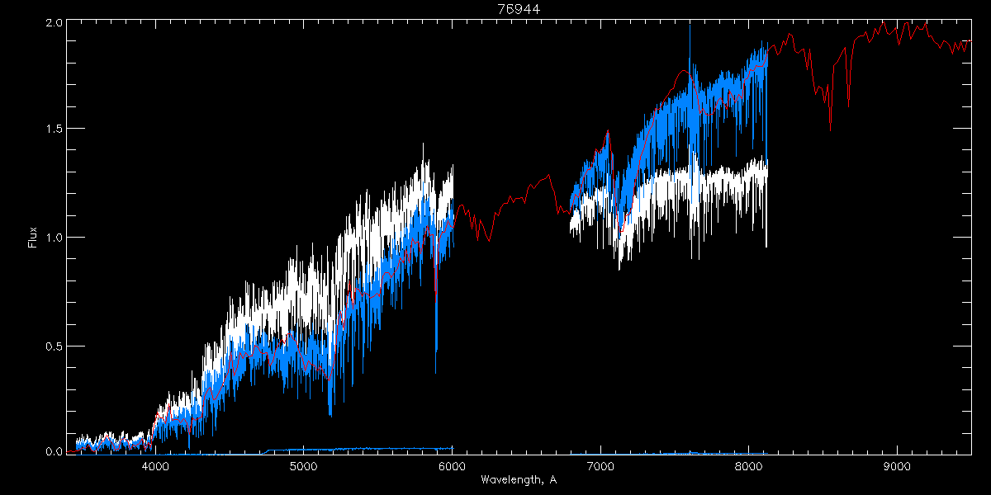Click the 4000 wavelength tick label

(x=155, y=466)
